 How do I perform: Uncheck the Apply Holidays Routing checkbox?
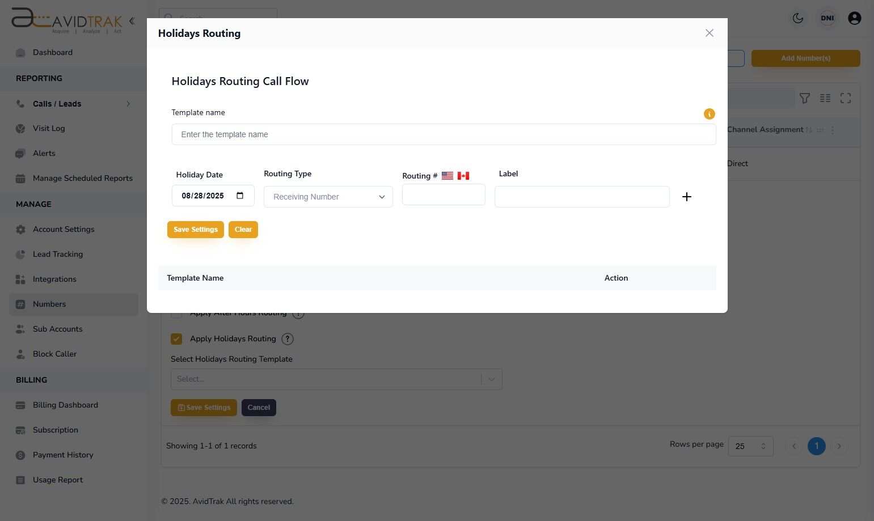tap(176, 338)
